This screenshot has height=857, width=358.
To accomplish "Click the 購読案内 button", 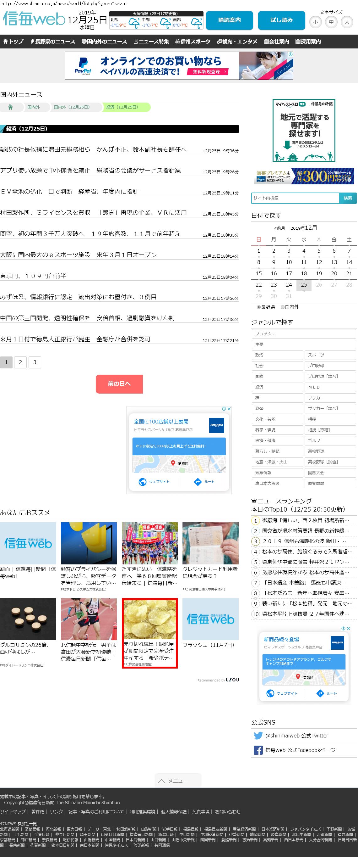I will pos(229,20).
